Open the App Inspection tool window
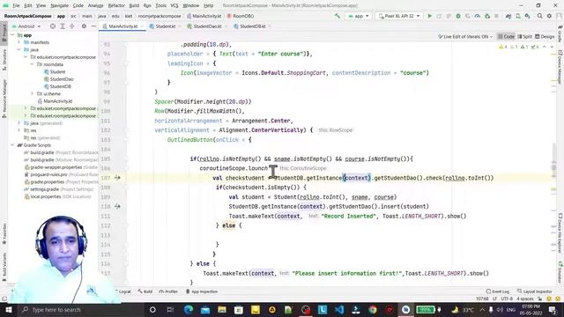The height and width of the screenshot is (317, 564). click(x=202, y=291)
